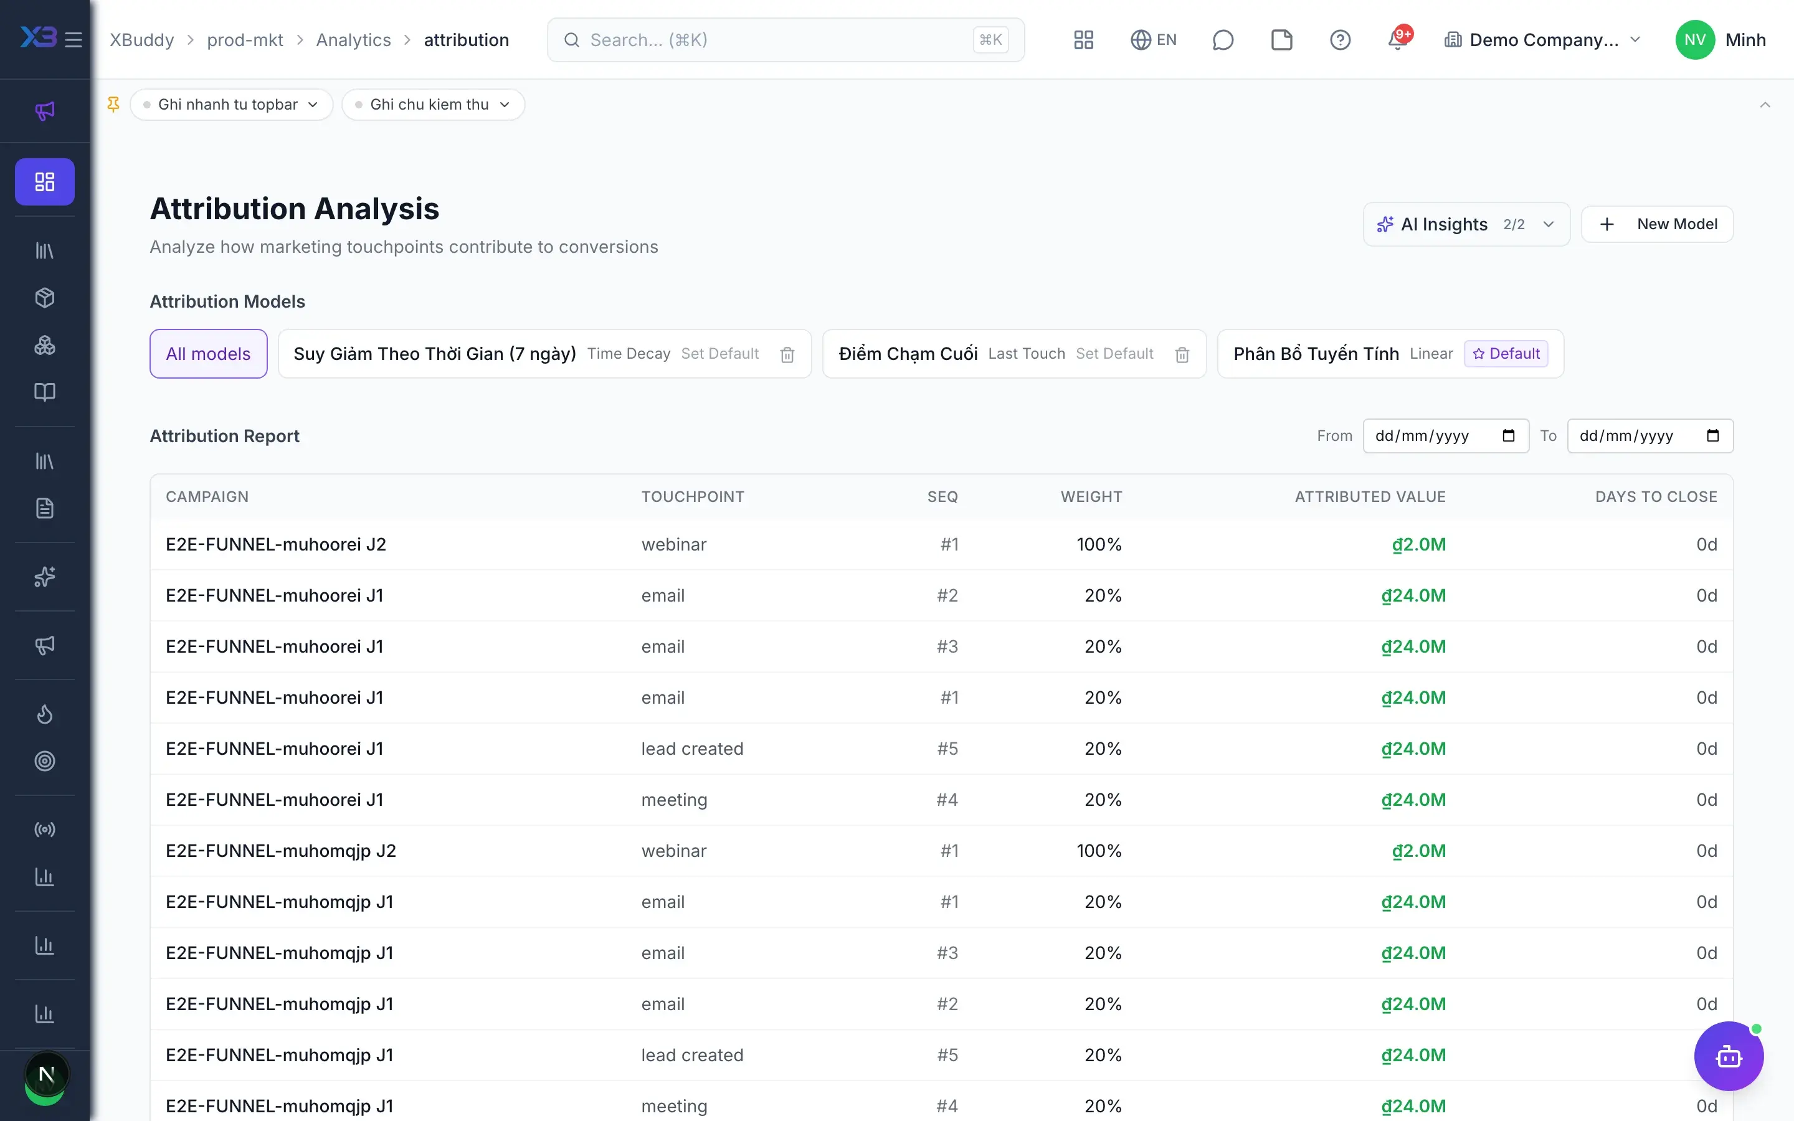Click the document file icon in sidebar
This screenshot has width=1794, height=1121.
[x=44, y=509]
